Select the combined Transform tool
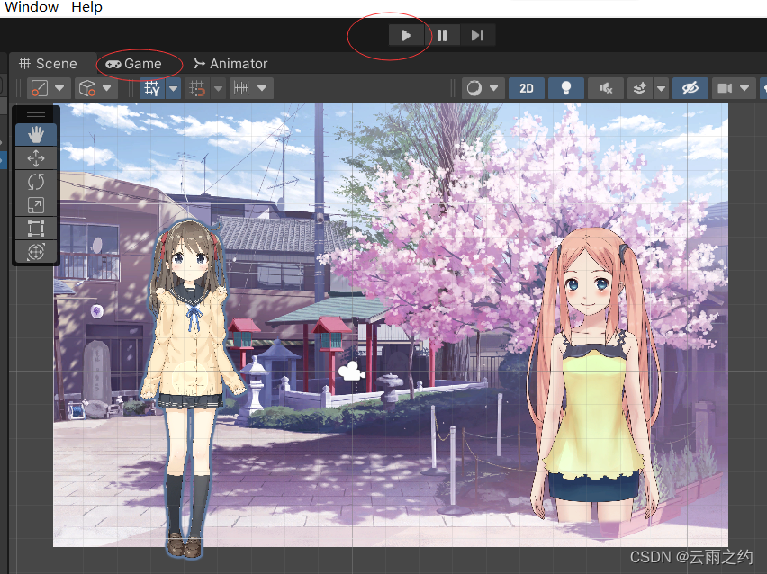This screenshot has height=574, width=767. point(36,252)
